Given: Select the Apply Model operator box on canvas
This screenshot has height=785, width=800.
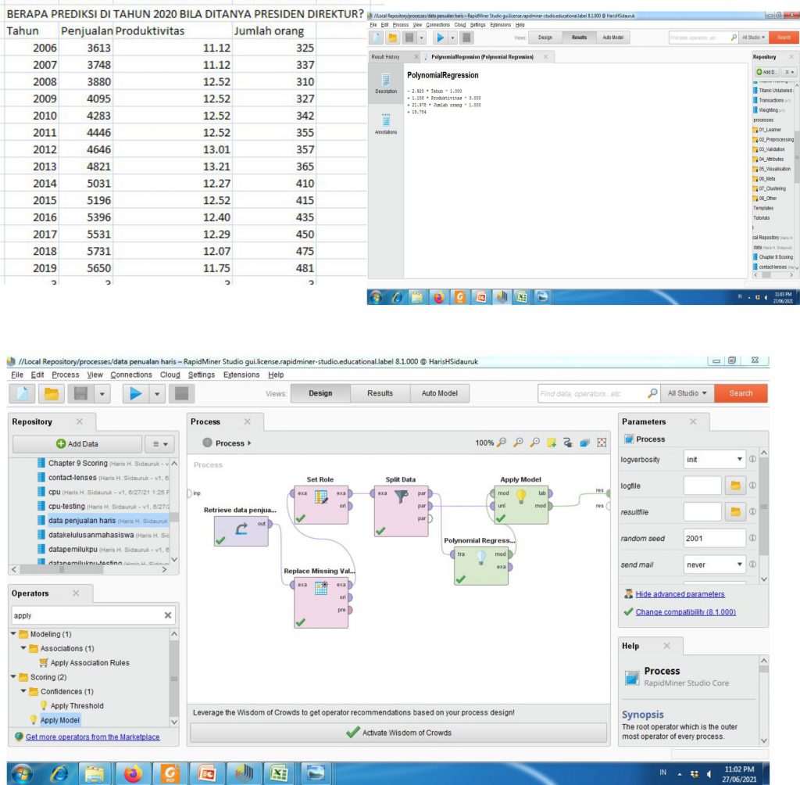Looking at the screenshot, I should pos(520,506).
